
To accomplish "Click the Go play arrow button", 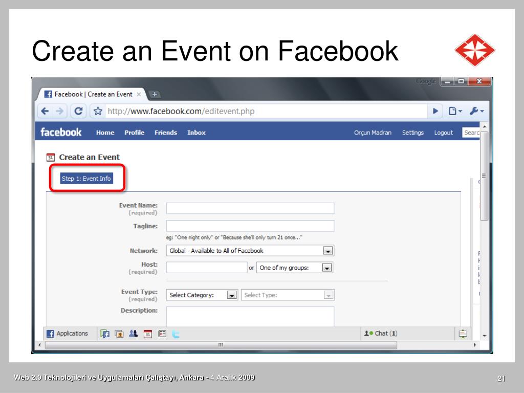I will tap(435, 111).
